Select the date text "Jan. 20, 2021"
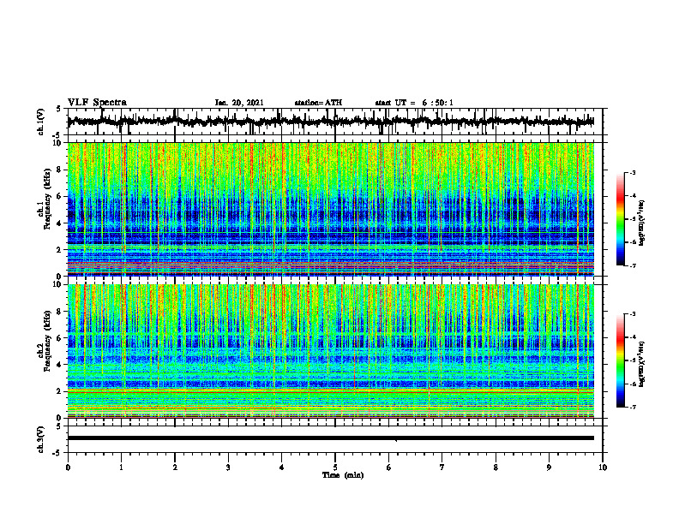Image resolution: width=679 pixels, height=524 pixels. tap(239, 103)
